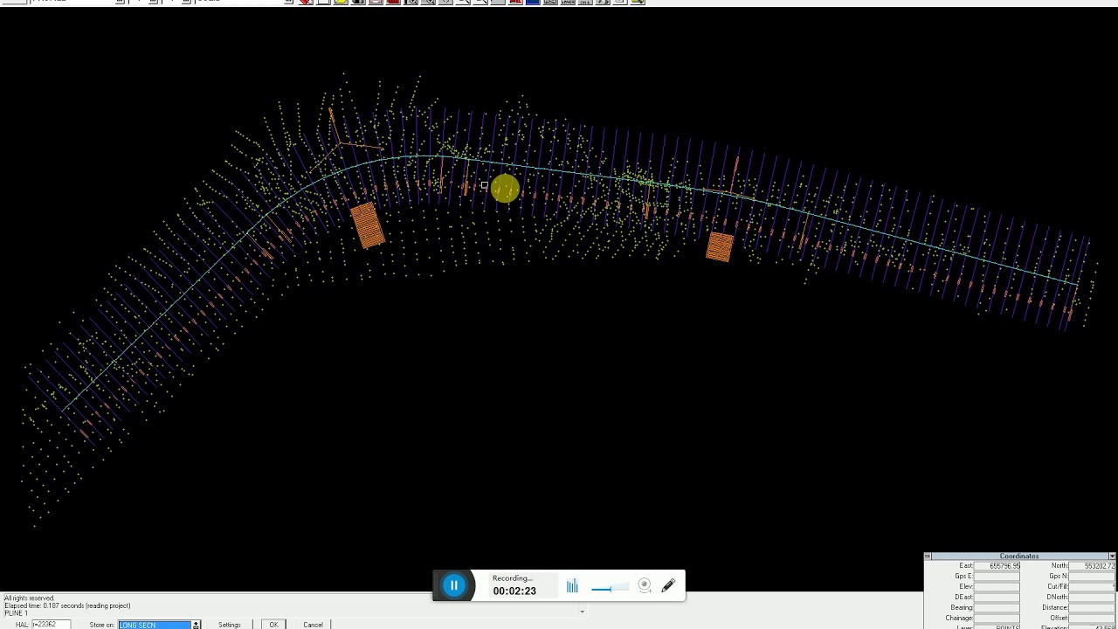Image resolution: width=1118 pixels, height=629 pixels.
Task: Select the North coordinate field
Action: (x=1093, y=566)
